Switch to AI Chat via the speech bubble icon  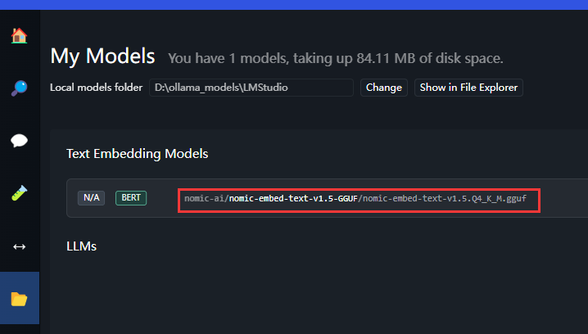click(19, 141)
